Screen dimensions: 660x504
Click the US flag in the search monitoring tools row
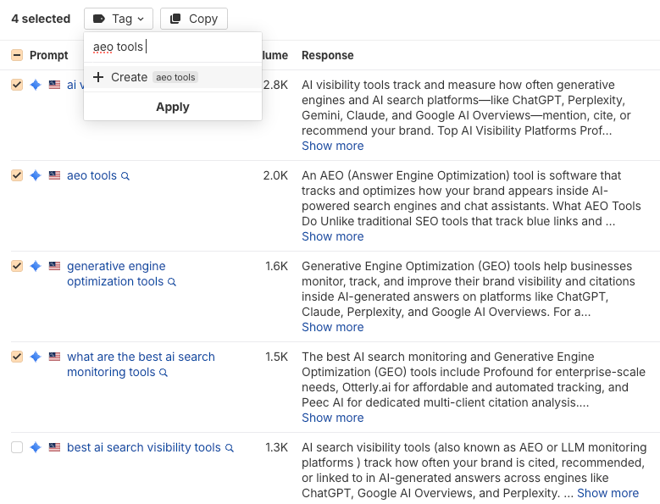tap(54, 357)
